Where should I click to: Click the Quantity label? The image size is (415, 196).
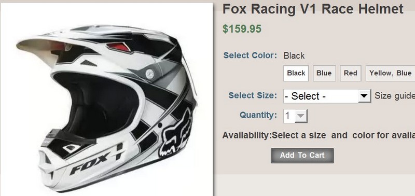[258, 115]
